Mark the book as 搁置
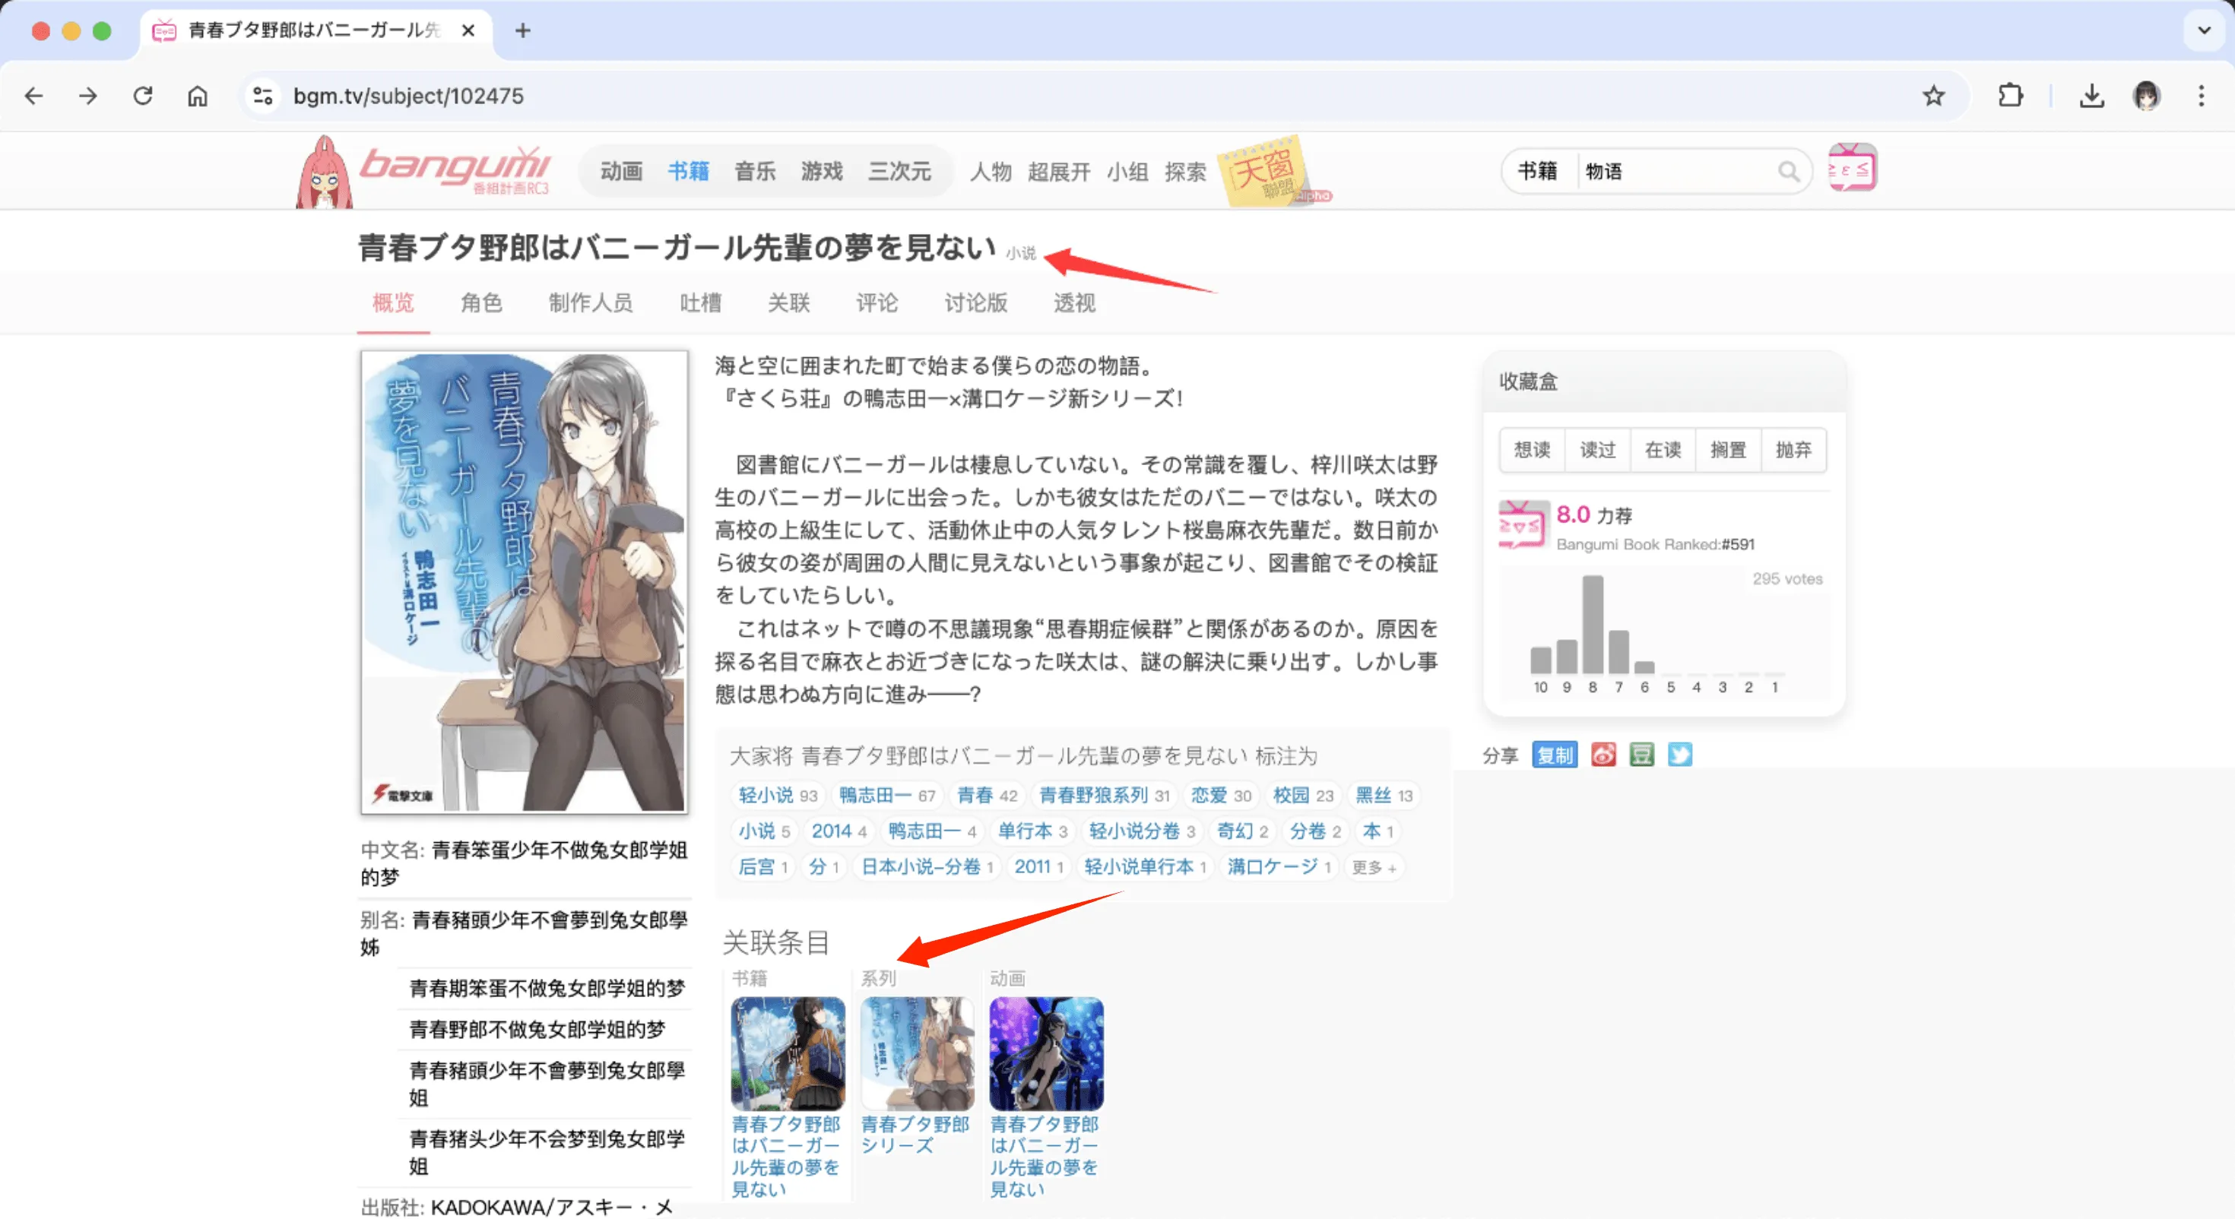This screenshot has width=2235, height=1219. pyautogui.click(x=1727, y=449)
